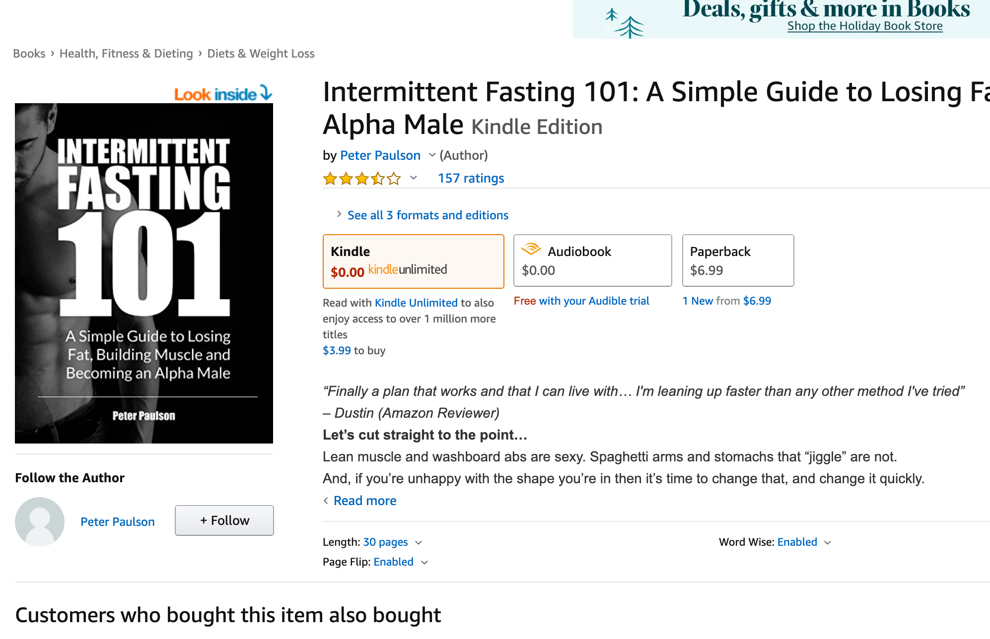Screen dimensions: 990x639
Task: Click the Look inside arrow icon
Action: click(266, 92)
